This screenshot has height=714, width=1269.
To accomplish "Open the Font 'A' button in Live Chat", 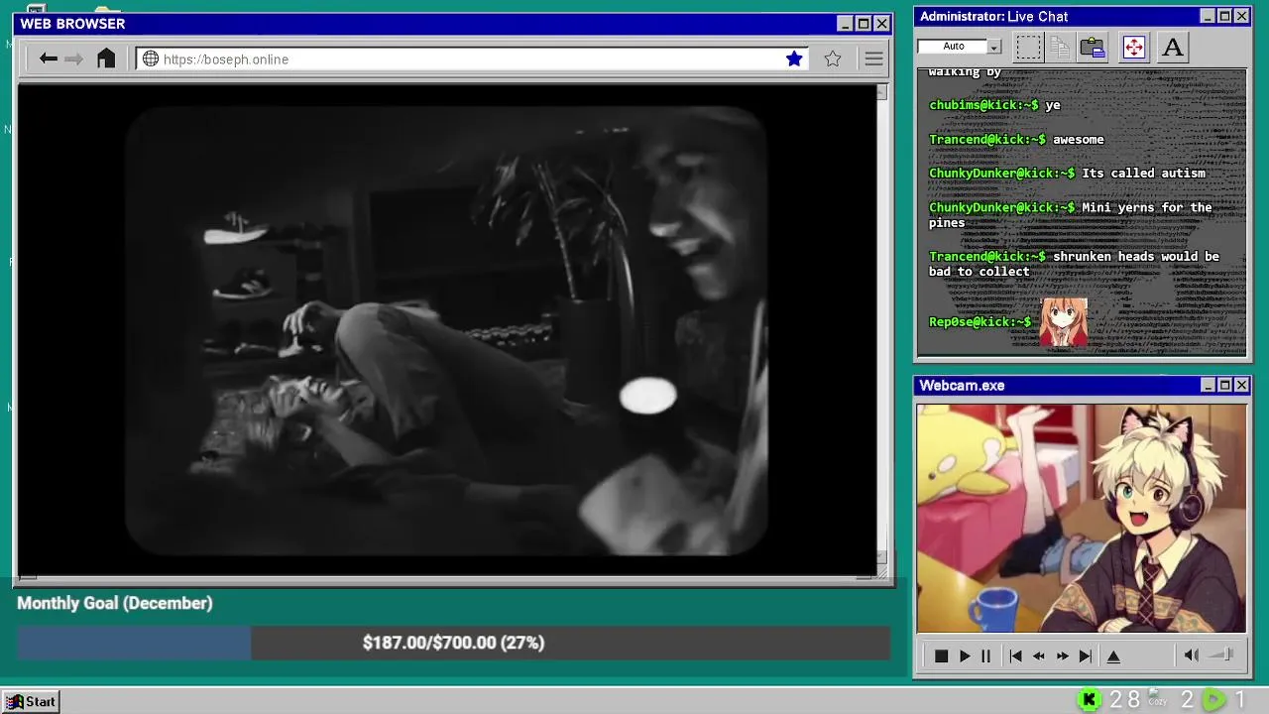I will click(1173, 47).
